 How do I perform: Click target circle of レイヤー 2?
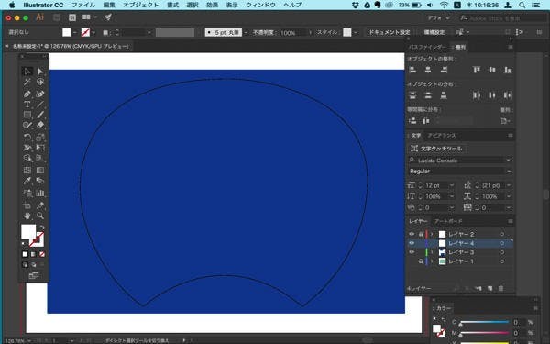click(x=502, y=234)
